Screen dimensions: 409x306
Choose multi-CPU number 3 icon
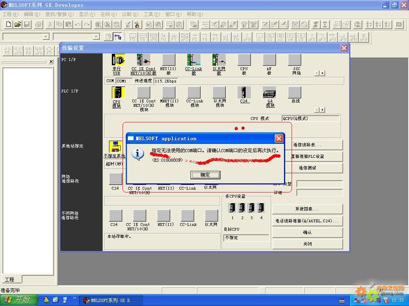click(251, 208)
